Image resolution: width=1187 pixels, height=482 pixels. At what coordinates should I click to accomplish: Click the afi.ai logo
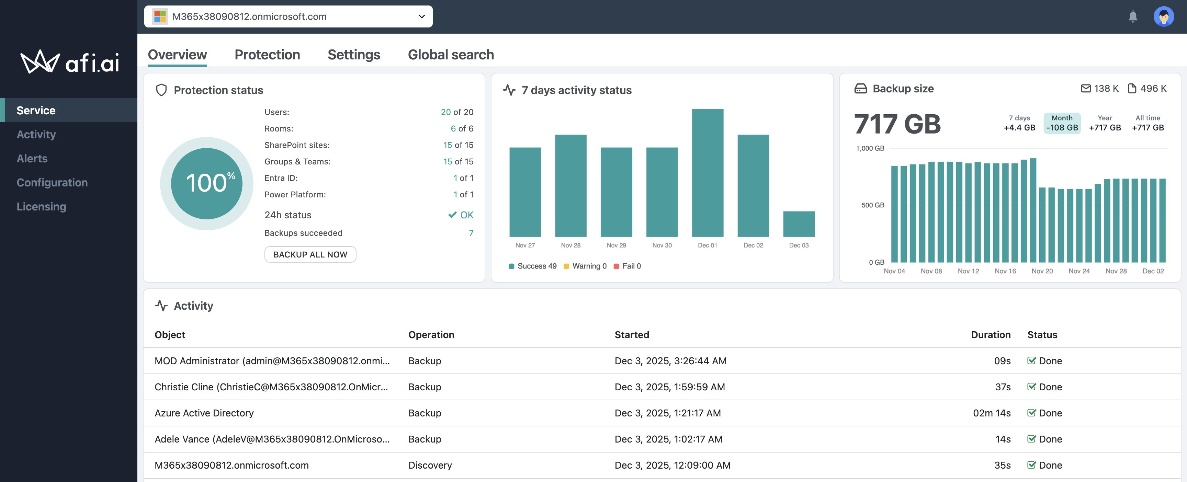[70, 62]
